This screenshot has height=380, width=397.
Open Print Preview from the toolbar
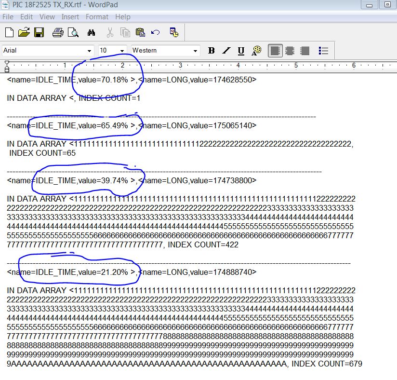(x=73, y=33)
